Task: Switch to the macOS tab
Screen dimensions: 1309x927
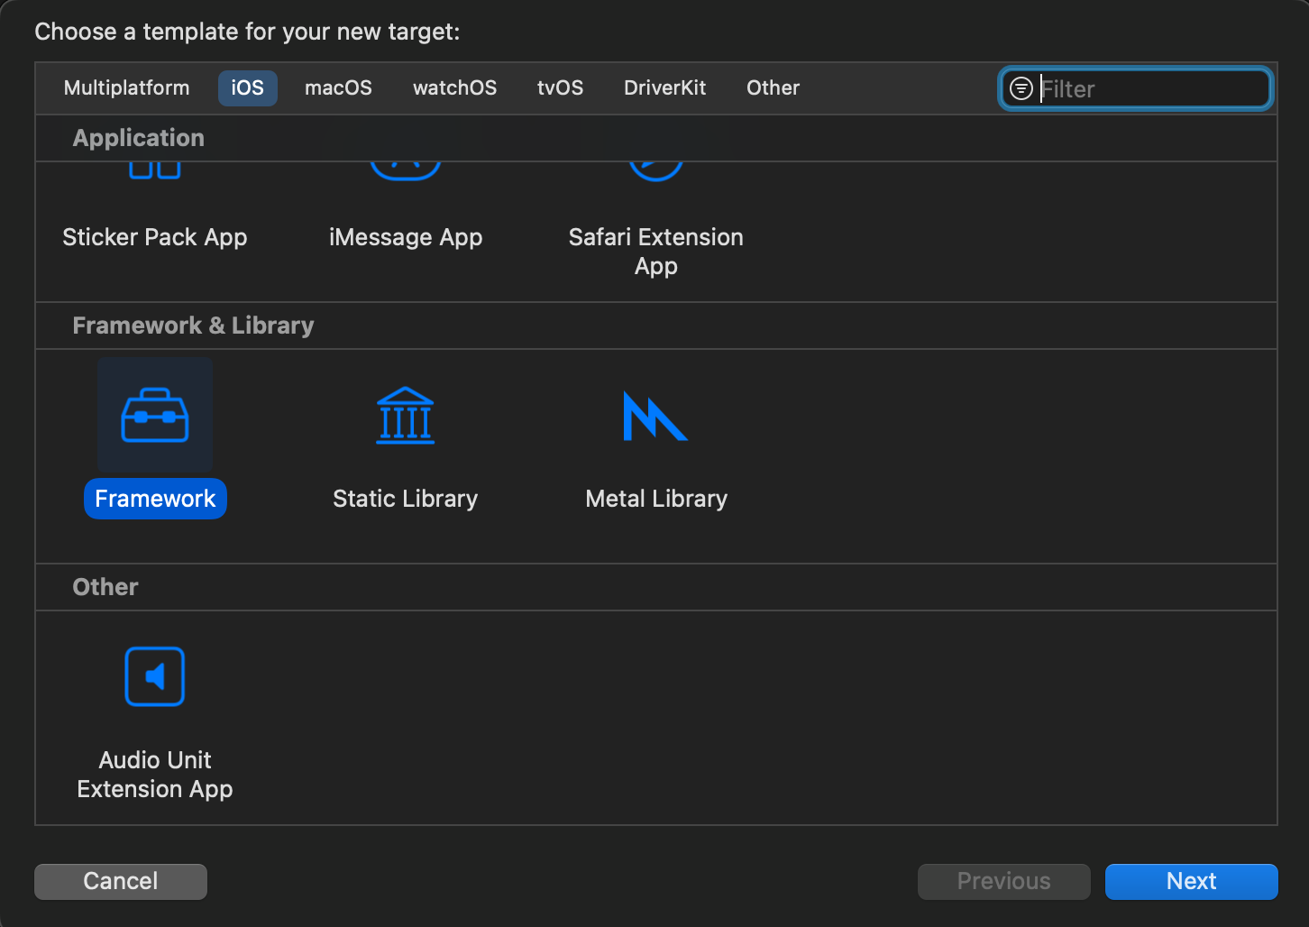Action: [338, 88]
